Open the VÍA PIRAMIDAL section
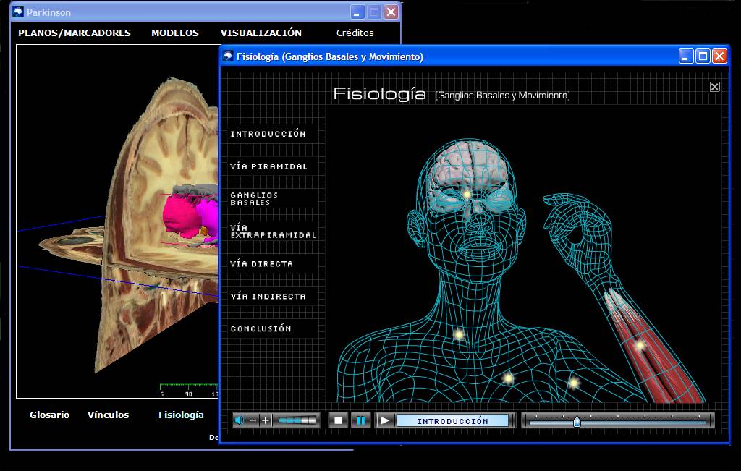Image resolution: width=741 pixels, height=471 pixels. (x=269, y=166)
